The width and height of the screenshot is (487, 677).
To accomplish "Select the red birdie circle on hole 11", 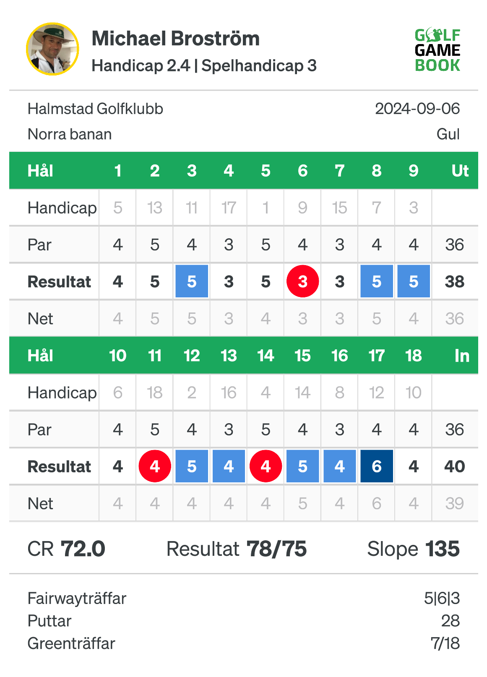I will (155, 466).
